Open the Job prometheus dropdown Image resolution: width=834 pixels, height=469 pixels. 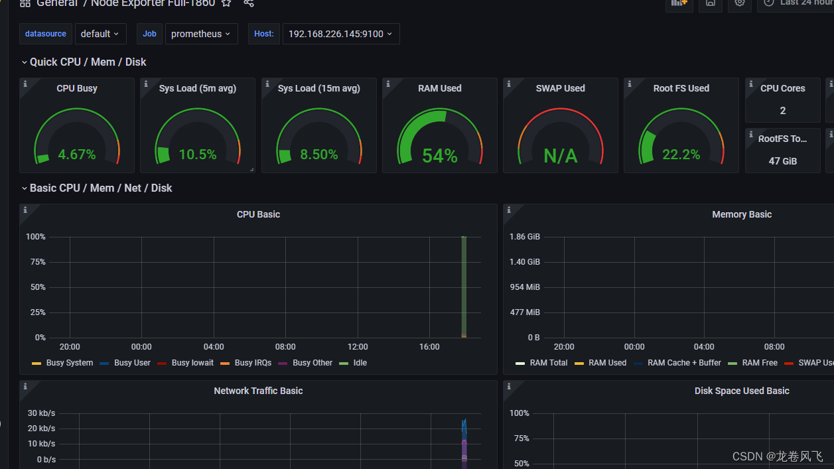pyautogui.click(x=201, y=34)
